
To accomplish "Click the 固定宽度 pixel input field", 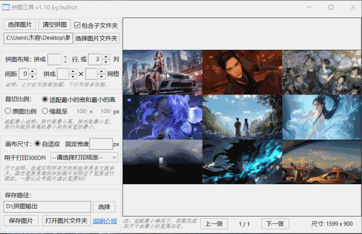I will point(101,144).
